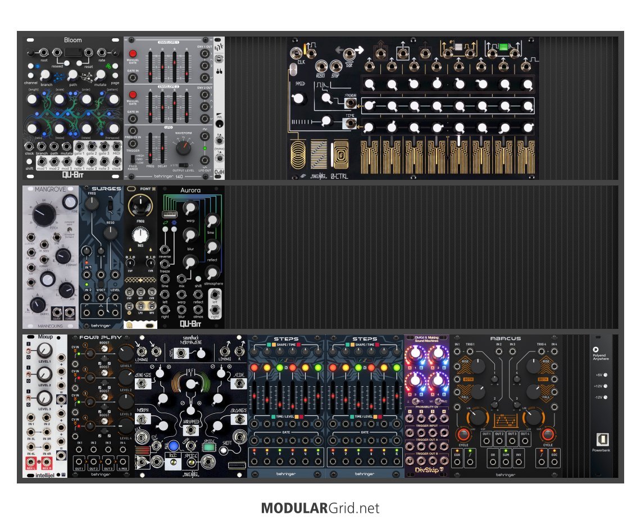Click the LFO DELAY slider on Behringer 140
The image size is (641, 520).
click(162, 148)
